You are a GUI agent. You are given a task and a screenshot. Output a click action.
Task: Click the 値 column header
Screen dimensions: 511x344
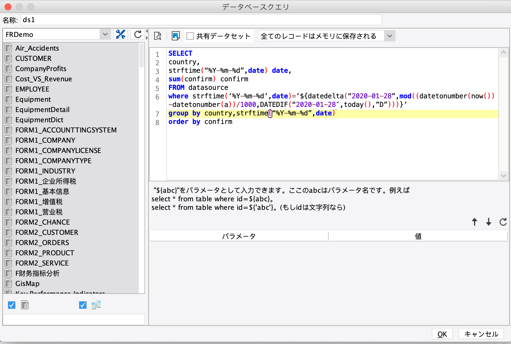(x=418, y=236)
